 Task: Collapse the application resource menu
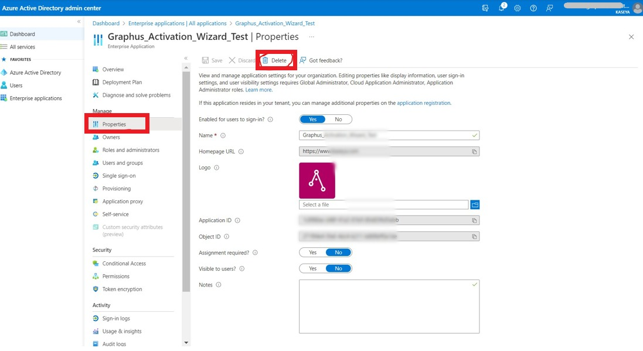pyautogui.click(x=186, y=58)
